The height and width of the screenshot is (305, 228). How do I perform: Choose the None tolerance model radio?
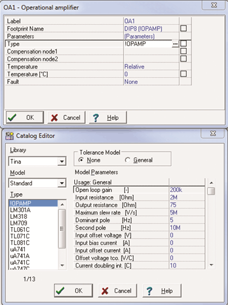coord(81,160)
